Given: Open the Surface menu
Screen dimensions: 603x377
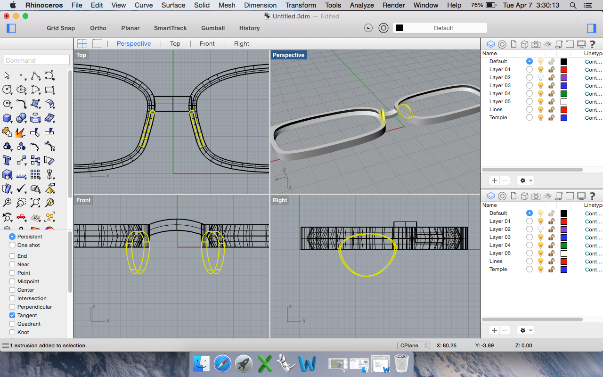Looking at the screenshot, I should tap(173, 5).
